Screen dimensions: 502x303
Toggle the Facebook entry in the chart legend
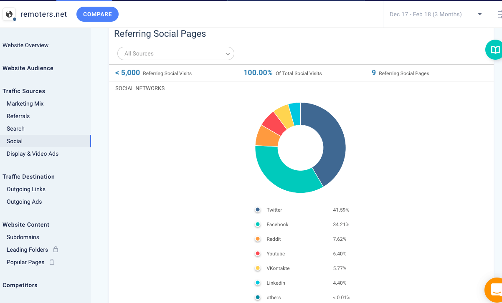277,225
